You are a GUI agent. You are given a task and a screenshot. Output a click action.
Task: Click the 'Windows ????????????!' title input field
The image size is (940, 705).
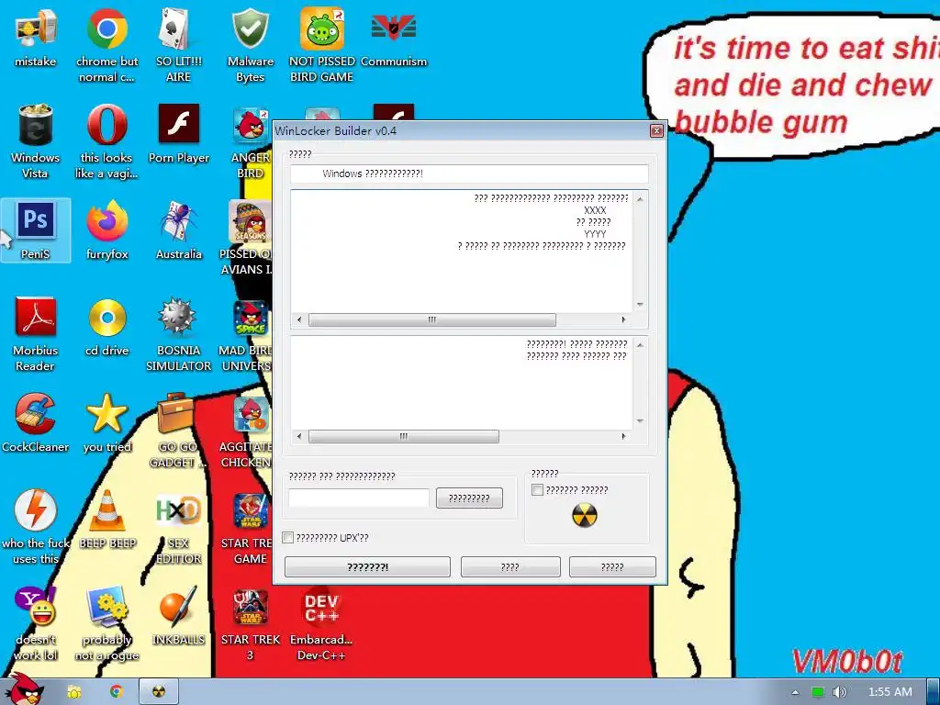(x=469, y=173)
